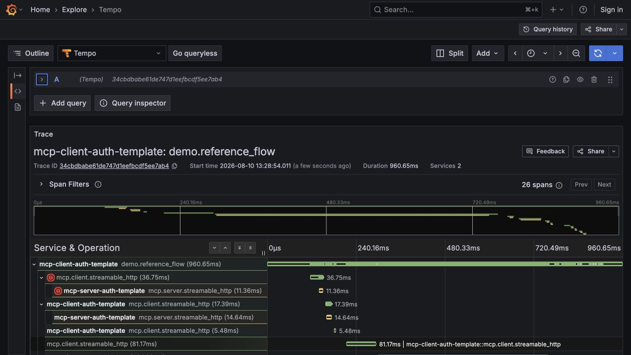This screenshot has width=631, height=355.
Task: Click the sidebar expand arrow icon
Action: (x=18, y=75)
